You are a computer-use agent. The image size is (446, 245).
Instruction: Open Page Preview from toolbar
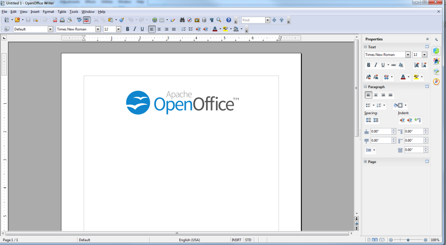click(69, 20)
